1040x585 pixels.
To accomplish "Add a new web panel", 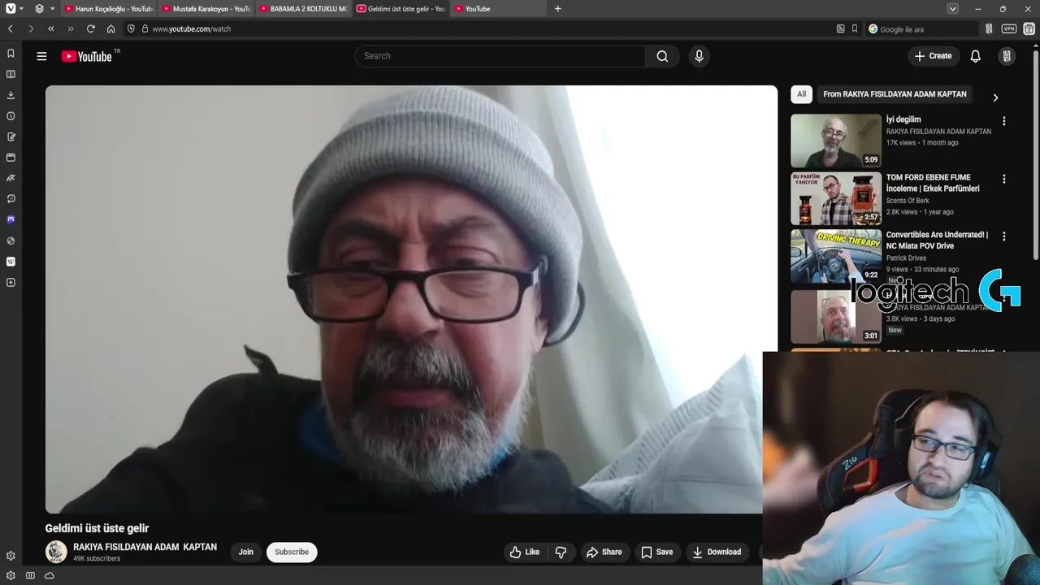I will pos(11,283).
